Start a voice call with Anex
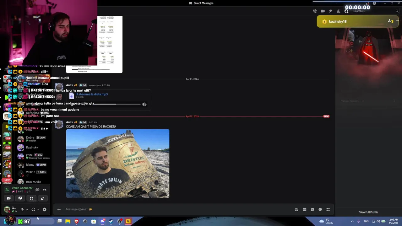The height and width of the screenshot is (226, 402). (x=315, y=11)
